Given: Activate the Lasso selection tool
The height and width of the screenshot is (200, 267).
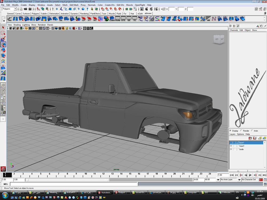Looking at the screenshot, I should 3,33.
